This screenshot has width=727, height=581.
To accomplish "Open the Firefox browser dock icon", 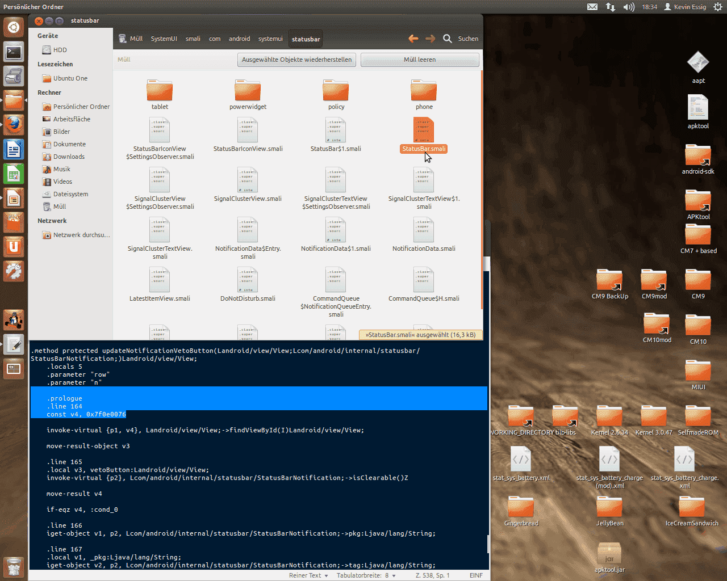I will [x=14, y=125].
